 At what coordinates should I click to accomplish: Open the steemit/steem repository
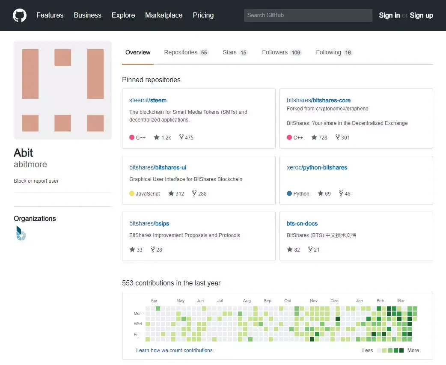pyautogui.click(x=148, y=101)
